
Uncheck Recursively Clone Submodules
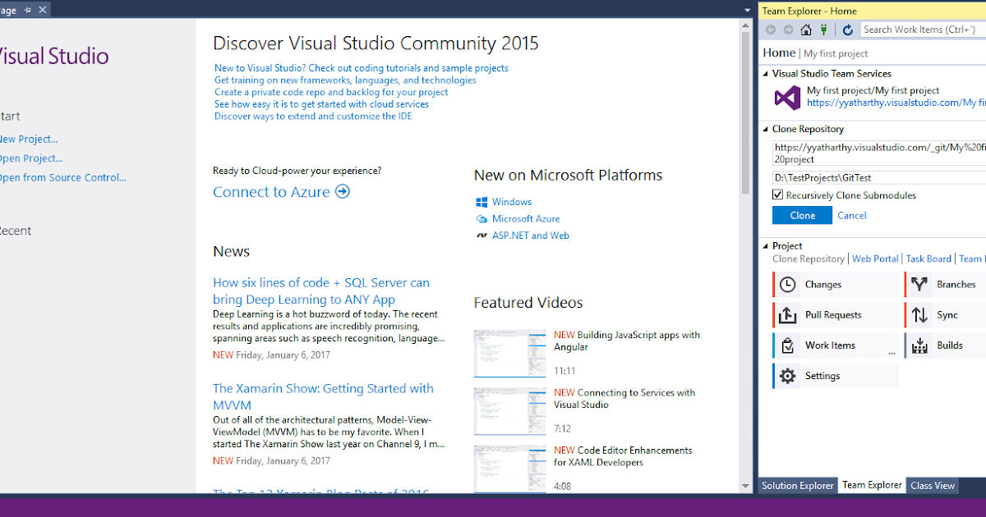pyautogui.click(x=776, y=194)
